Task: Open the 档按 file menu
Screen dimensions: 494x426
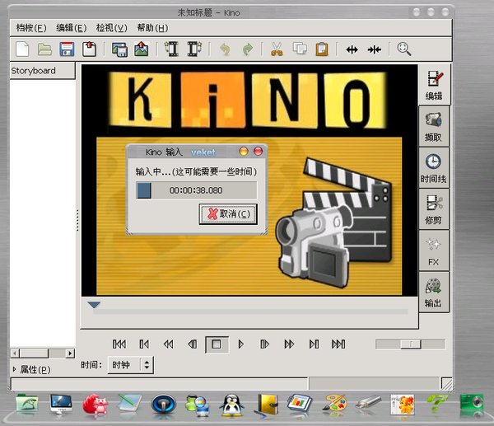Action: click(x=31, y=28)
